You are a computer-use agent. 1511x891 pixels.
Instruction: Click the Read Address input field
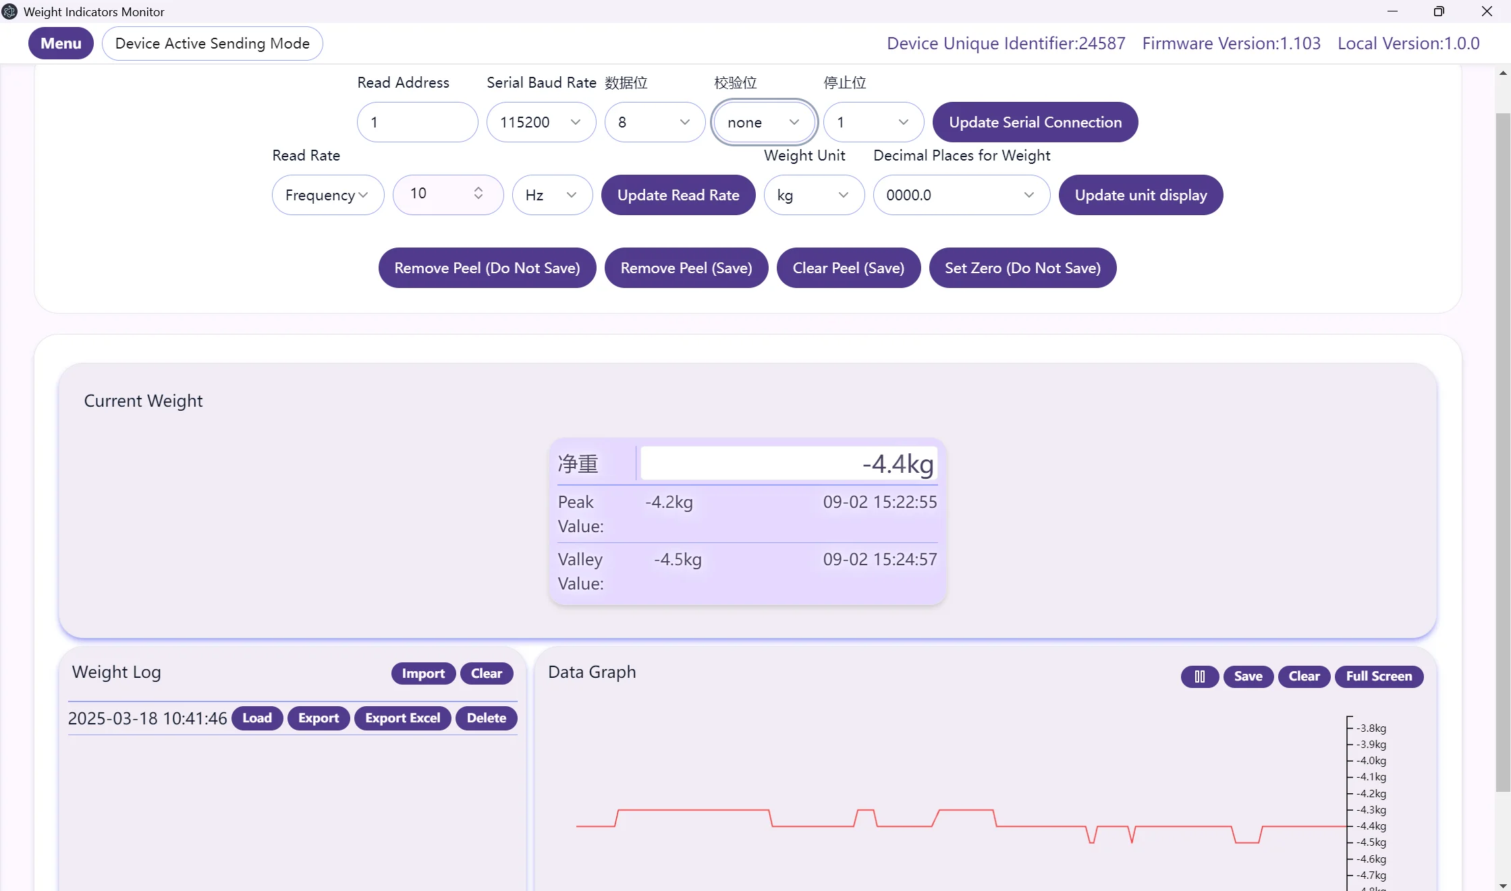click(x=417, y=122)
